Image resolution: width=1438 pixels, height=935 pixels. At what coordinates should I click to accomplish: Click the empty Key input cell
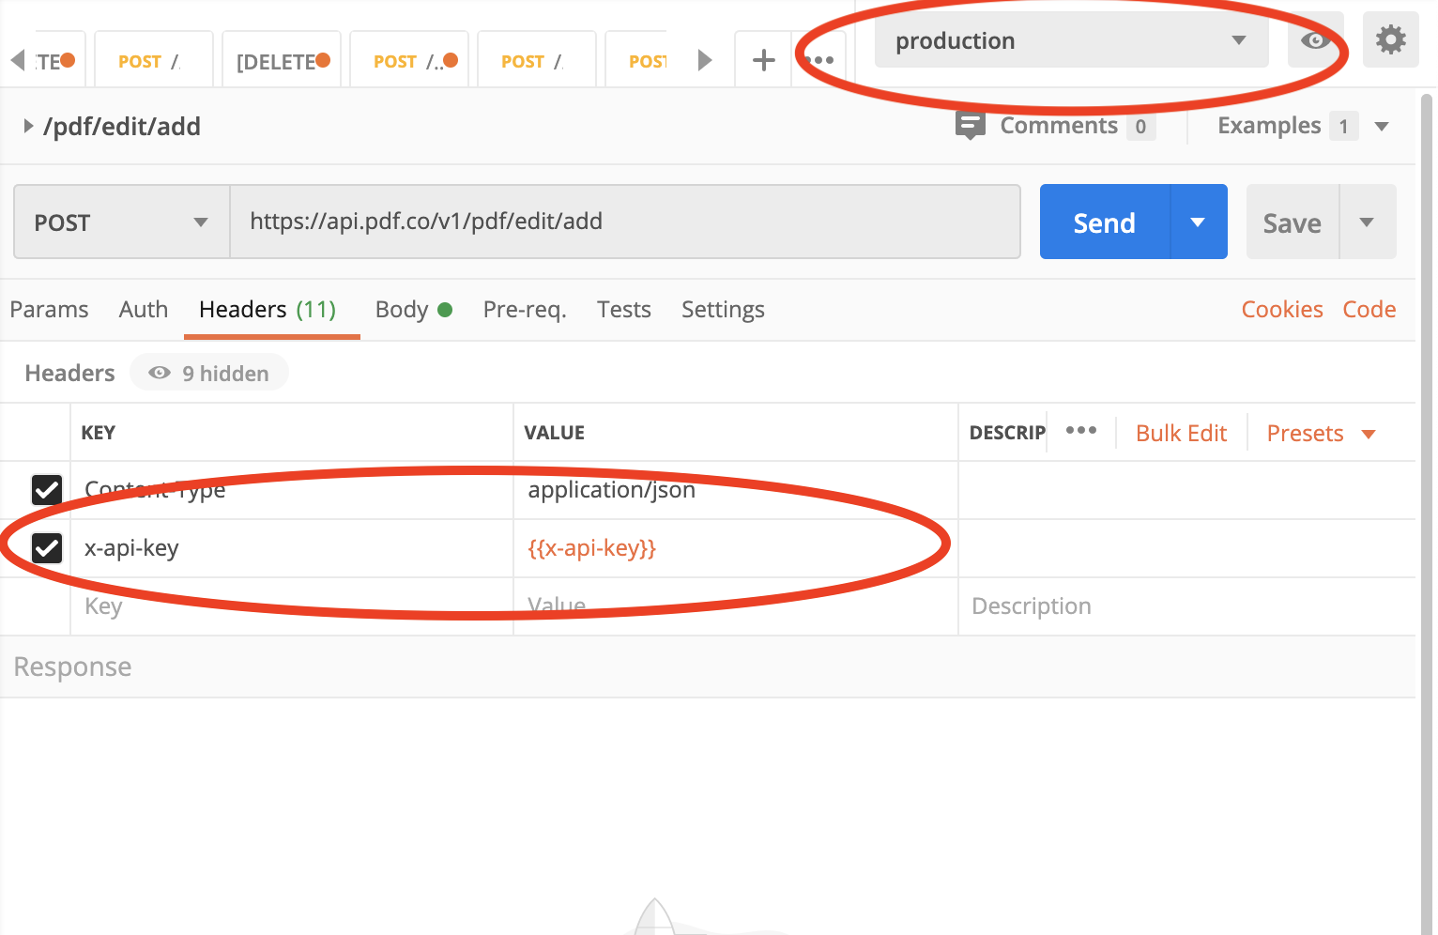point(292,606)
